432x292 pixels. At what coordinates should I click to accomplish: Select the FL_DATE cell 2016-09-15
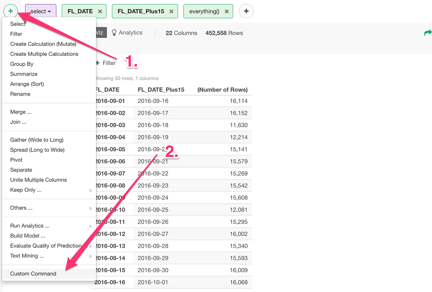pyautogui.click(x=110, y=270)
